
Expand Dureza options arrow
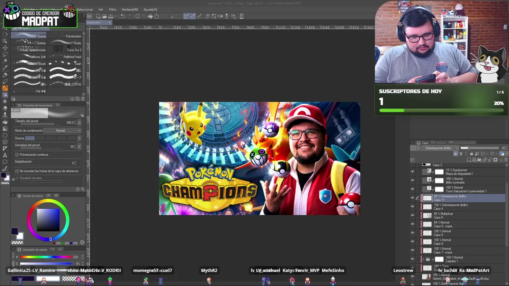tap(79, 138)
